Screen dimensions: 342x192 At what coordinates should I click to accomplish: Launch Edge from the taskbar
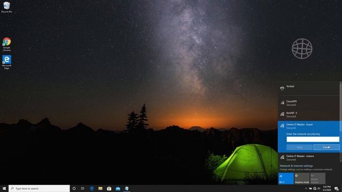pyautogui.click(x=92, y=188)
